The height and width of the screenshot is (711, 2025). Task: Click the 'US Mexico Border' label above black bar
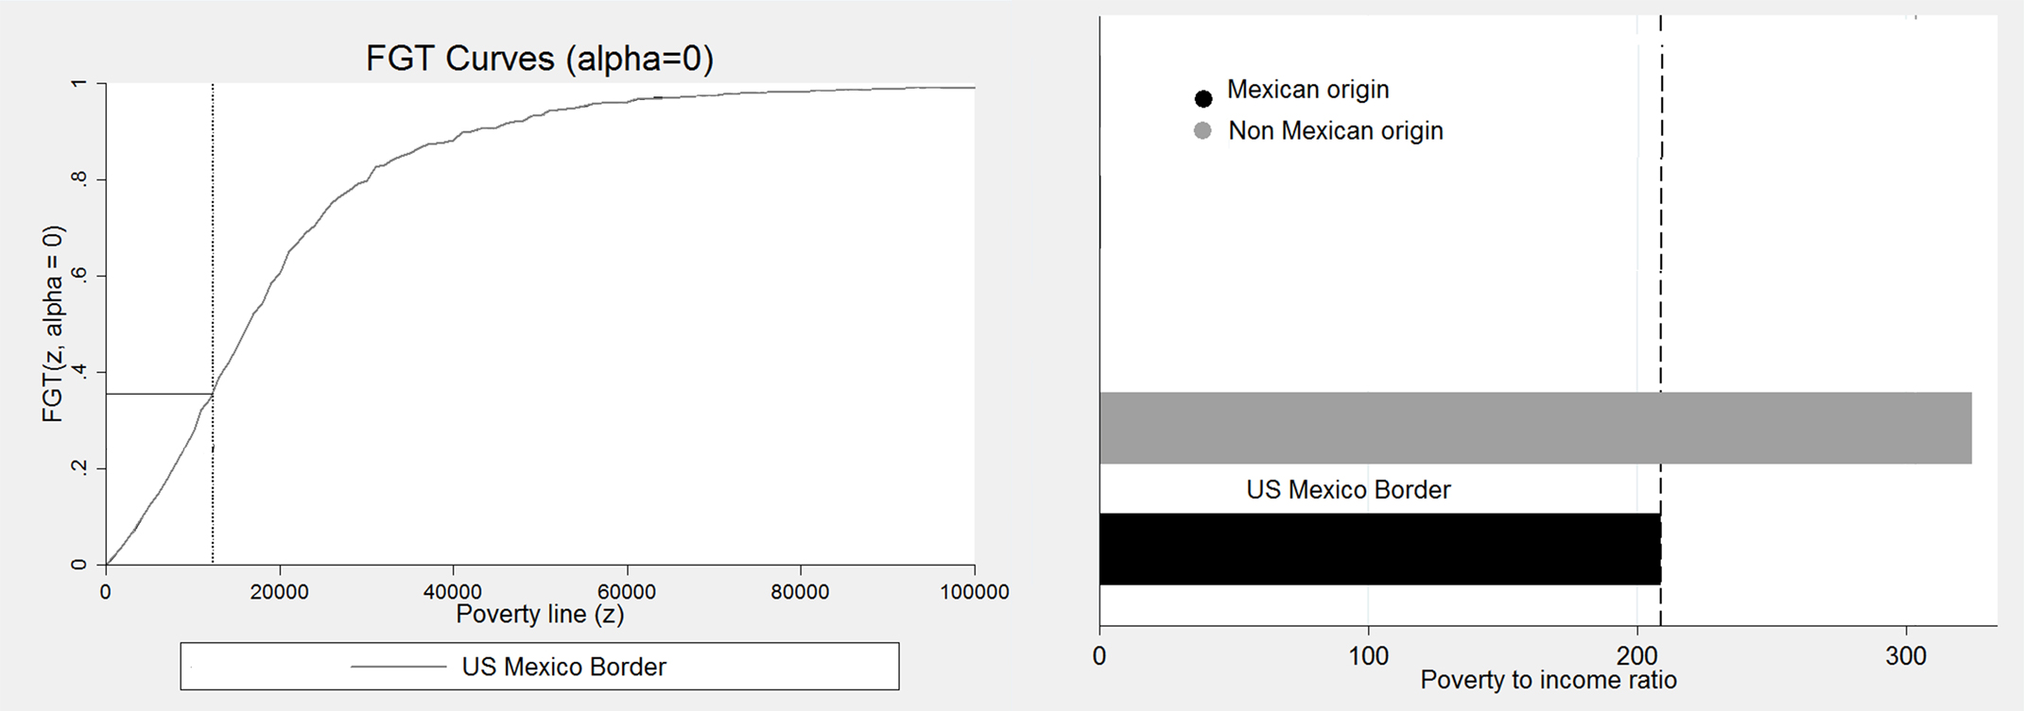pos(1348,490)
